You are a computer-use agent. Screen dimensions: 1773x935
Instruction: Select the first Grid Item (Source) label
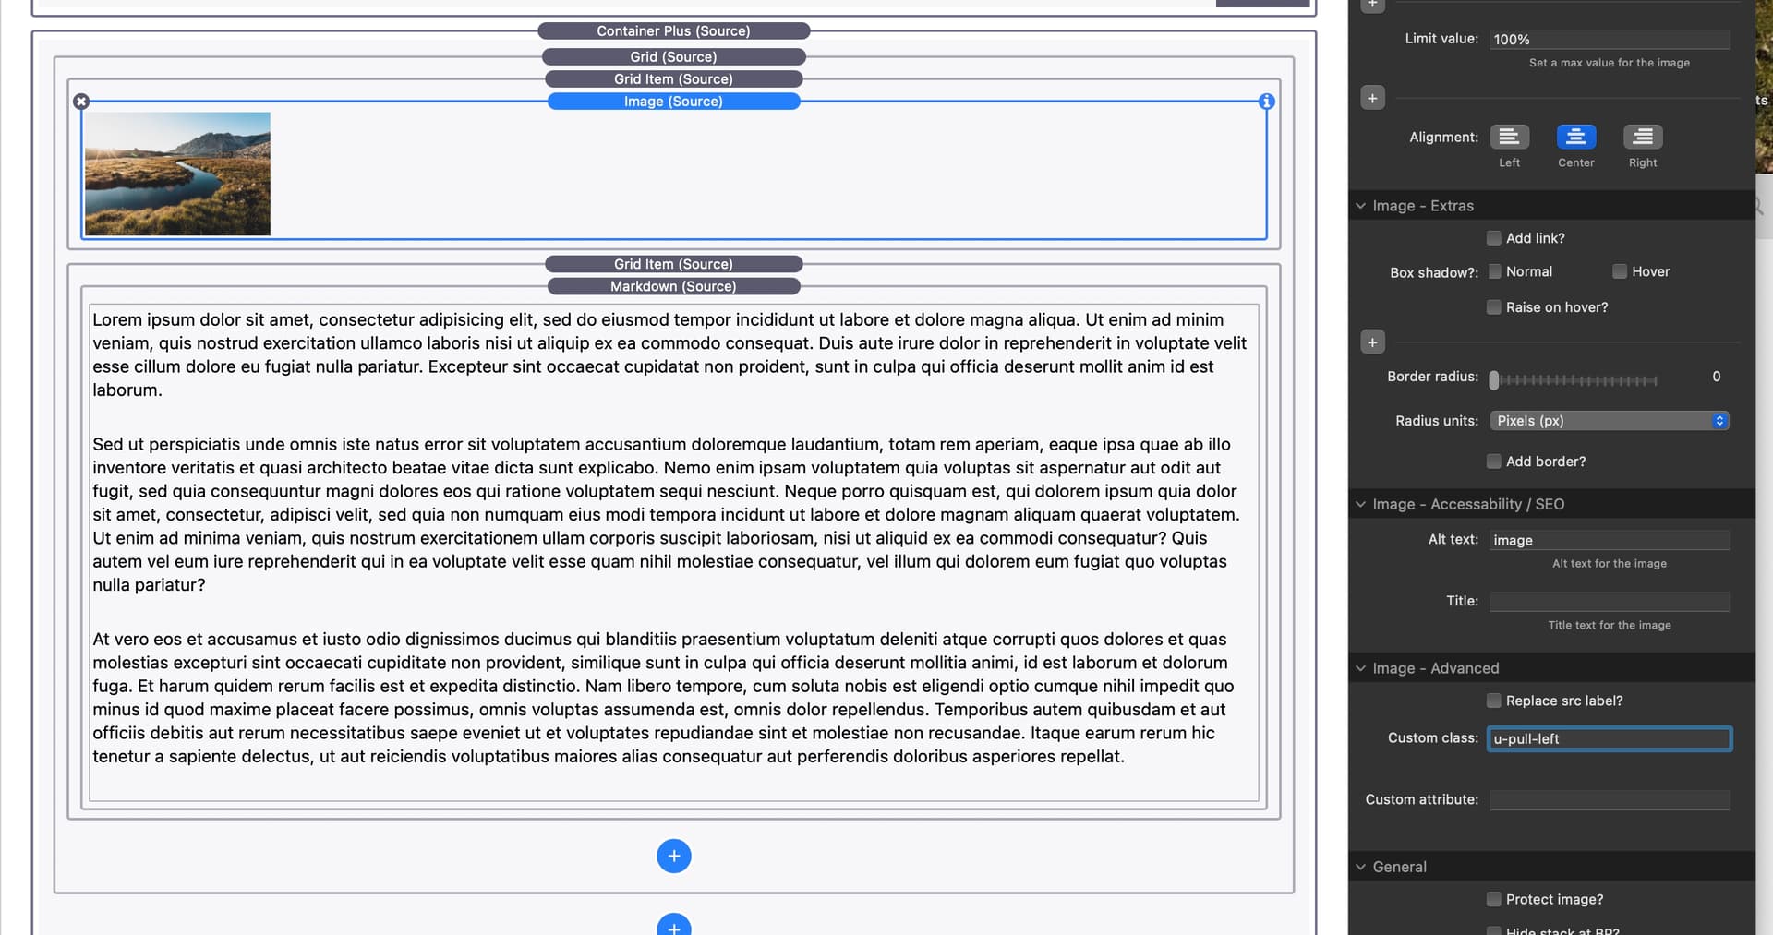pos(673,79)
